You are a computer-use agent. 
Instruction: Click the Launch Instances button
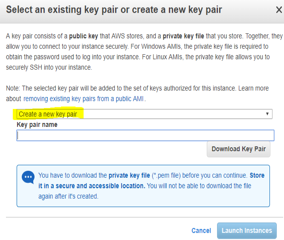click(246, 231)
